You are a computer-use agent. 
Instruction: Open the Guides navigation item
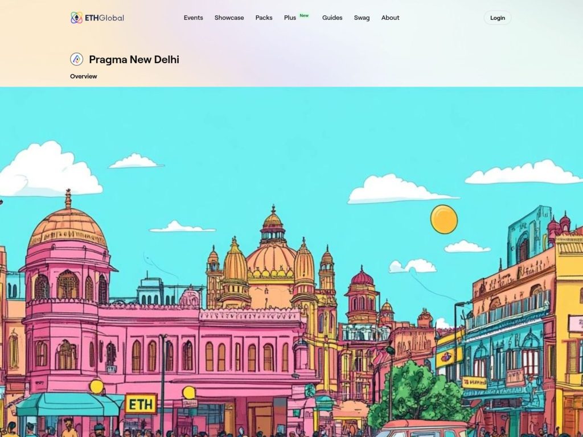(332, 18)
